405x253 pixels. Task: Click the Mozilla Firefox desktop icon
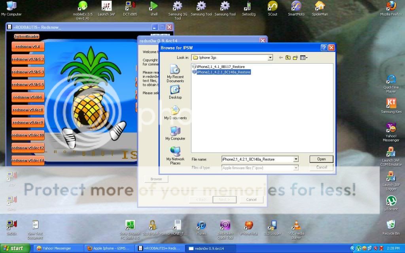[x=391, y=8]
